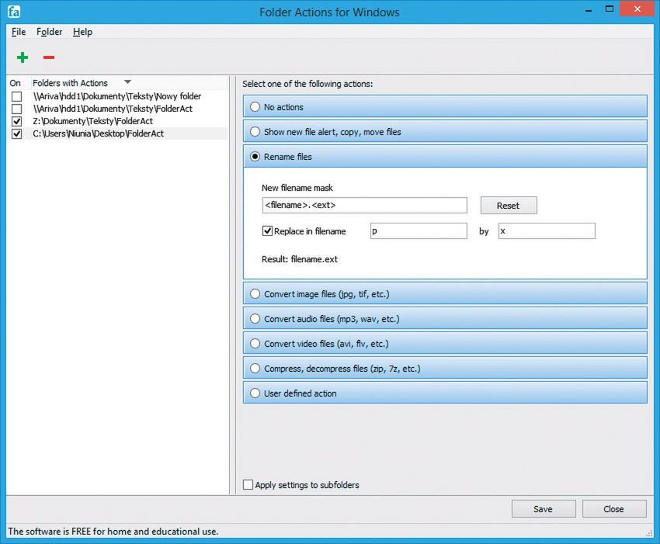Select Show new file alert, copy, move files
Viewport: 660px width, 544px height.
coord(255,132)
